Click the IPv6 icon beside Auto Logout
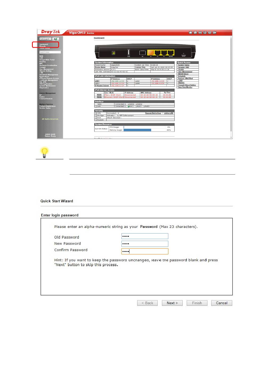 [x=56, y=39]
